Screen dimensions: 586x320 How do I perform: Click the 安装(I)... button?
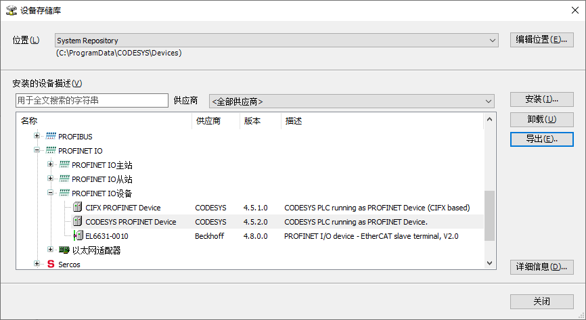[542, 99]
